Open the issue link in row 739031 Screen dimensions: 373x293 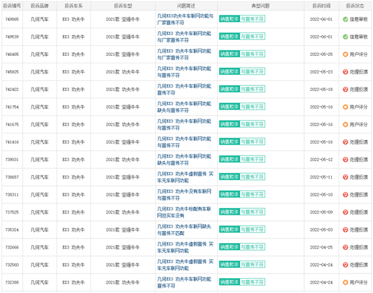[184, 160]
